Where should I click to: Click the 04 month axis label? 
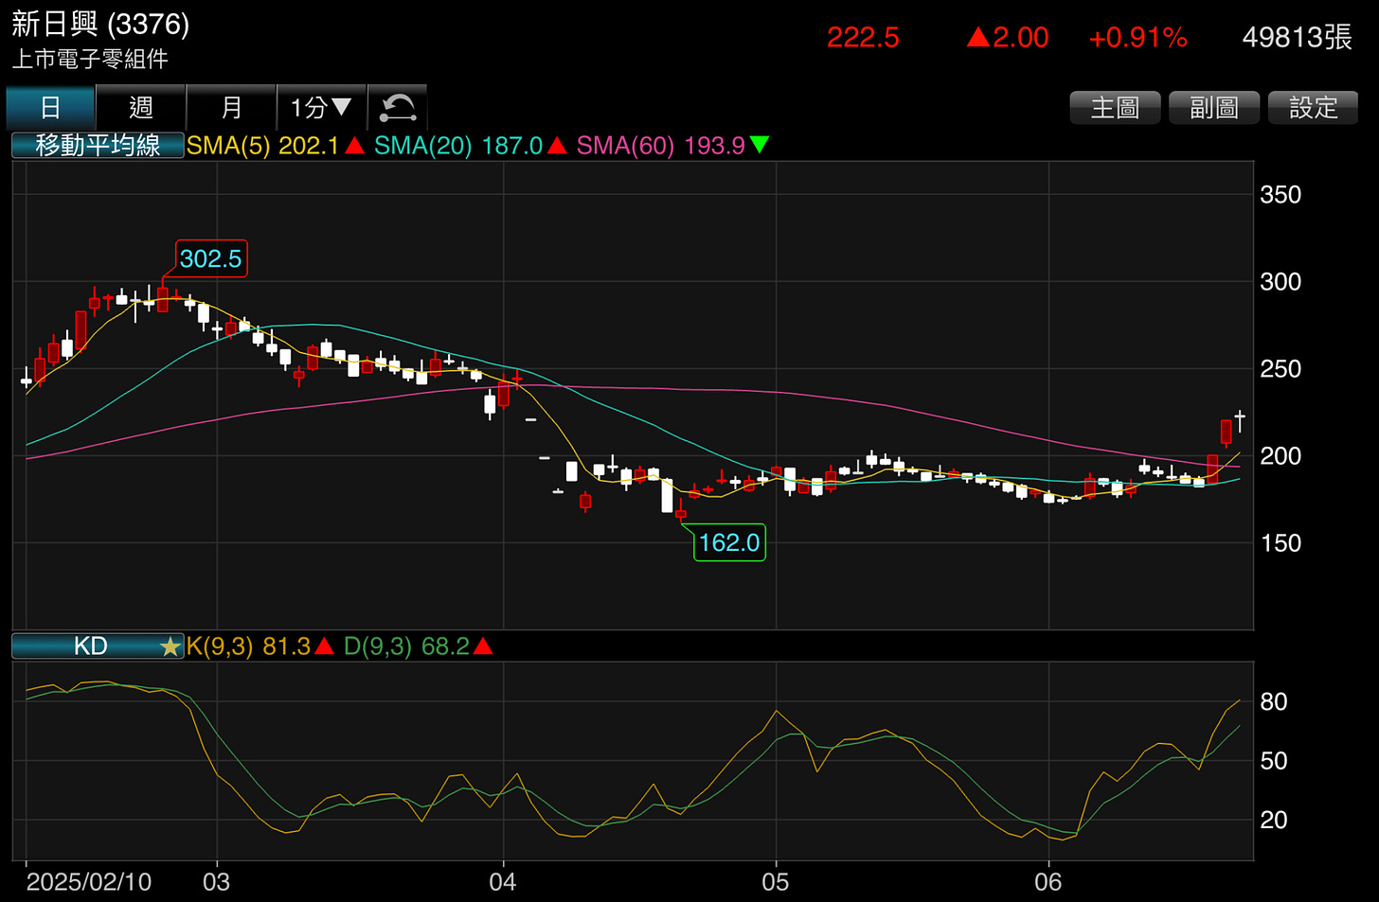[x=503, y=882]
